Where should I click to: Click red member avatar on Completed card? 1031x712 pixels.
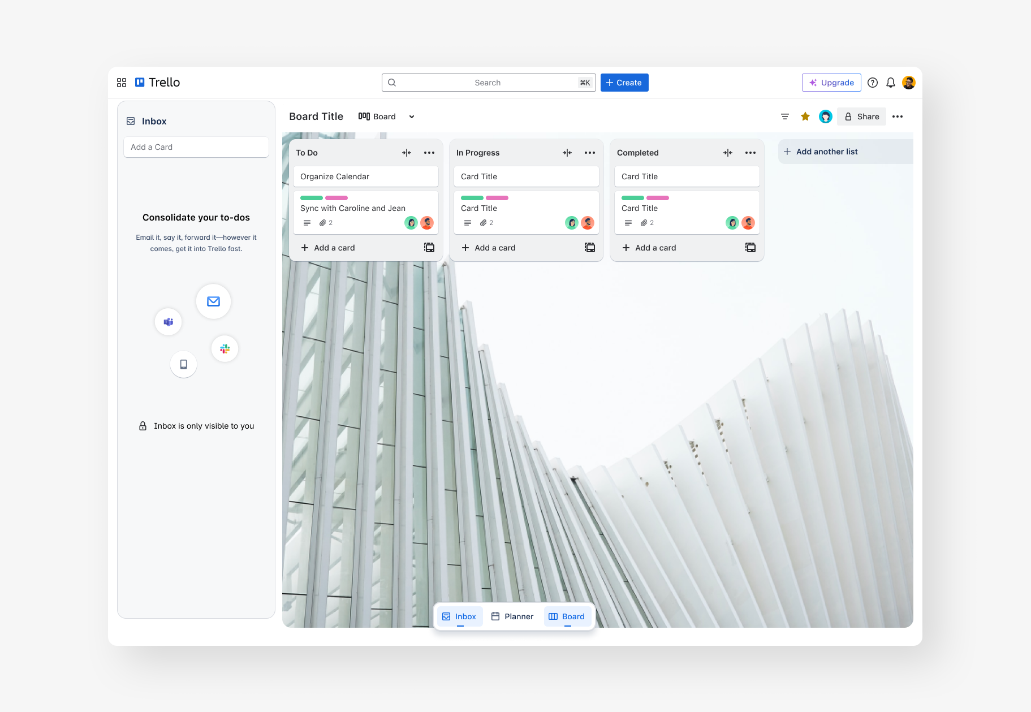tap(748, 223)
